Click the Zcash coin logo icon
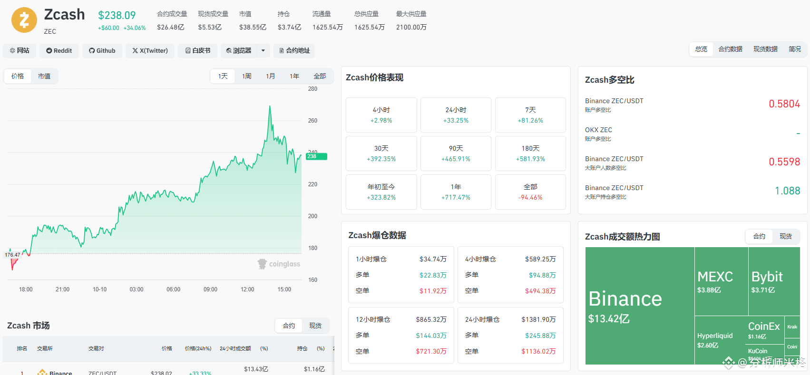 click(24, 20)
